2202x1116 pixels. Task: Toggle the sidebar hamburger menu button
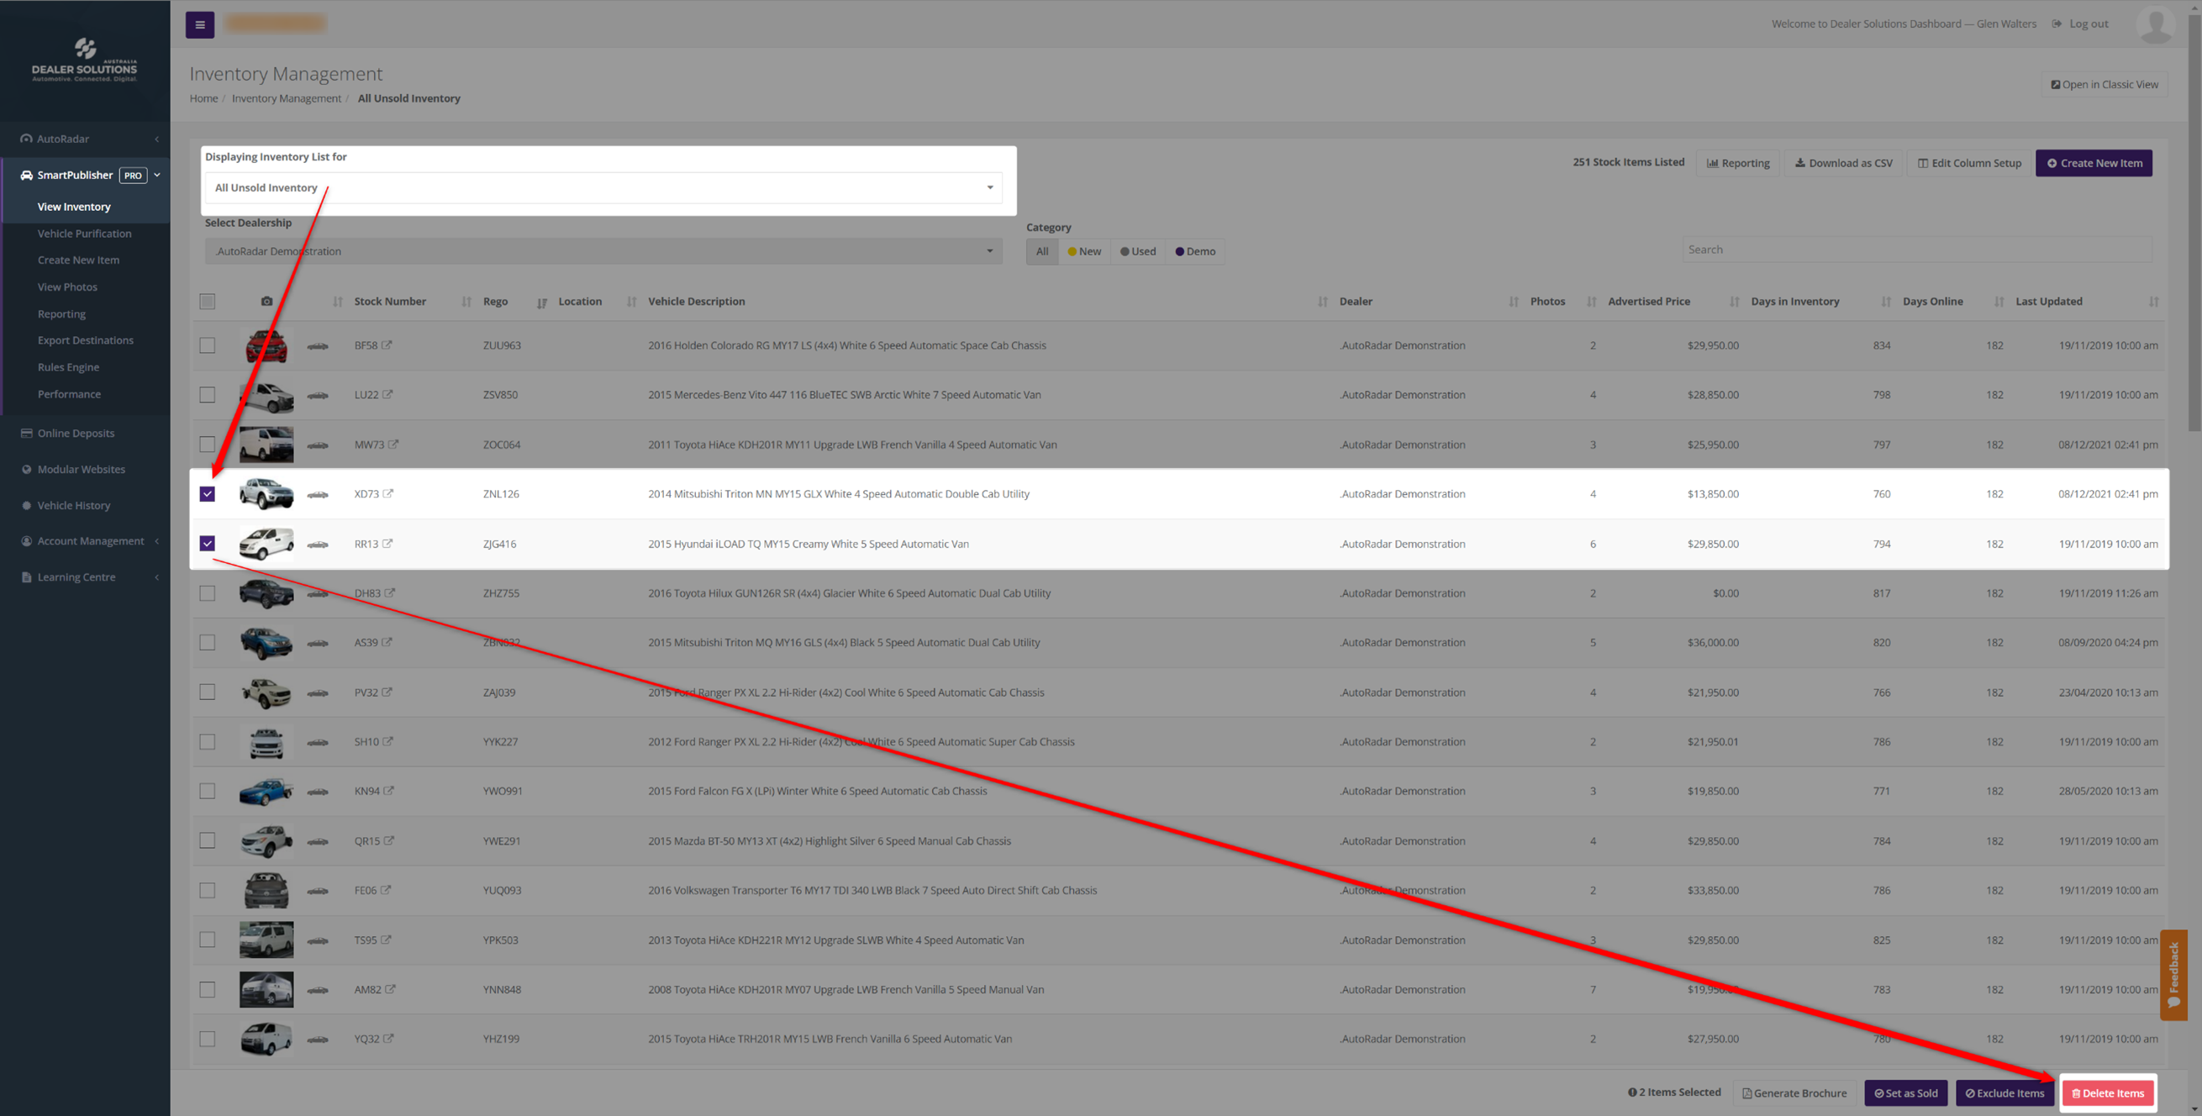200,24
